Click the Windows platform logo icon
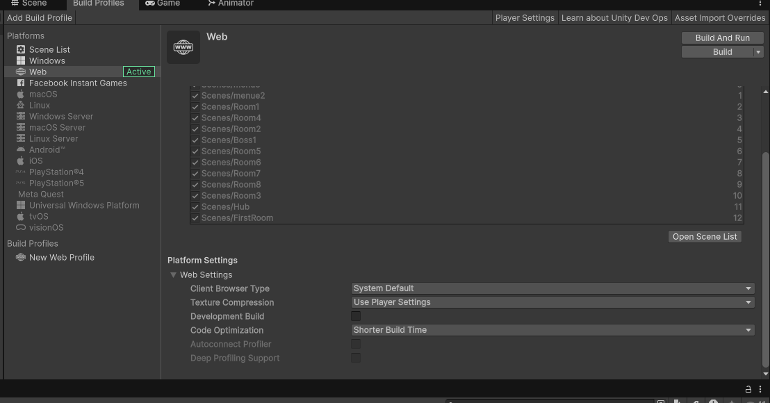The height and width of the screenshot is (403, 770). click(x=21, y=61)
